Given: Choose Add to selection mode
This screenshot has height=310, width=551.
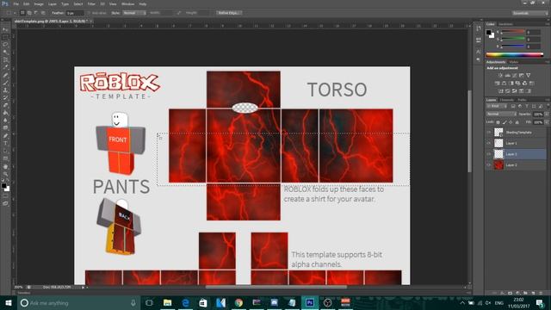Looking at the screenshot, I should [x=29, y=13].
